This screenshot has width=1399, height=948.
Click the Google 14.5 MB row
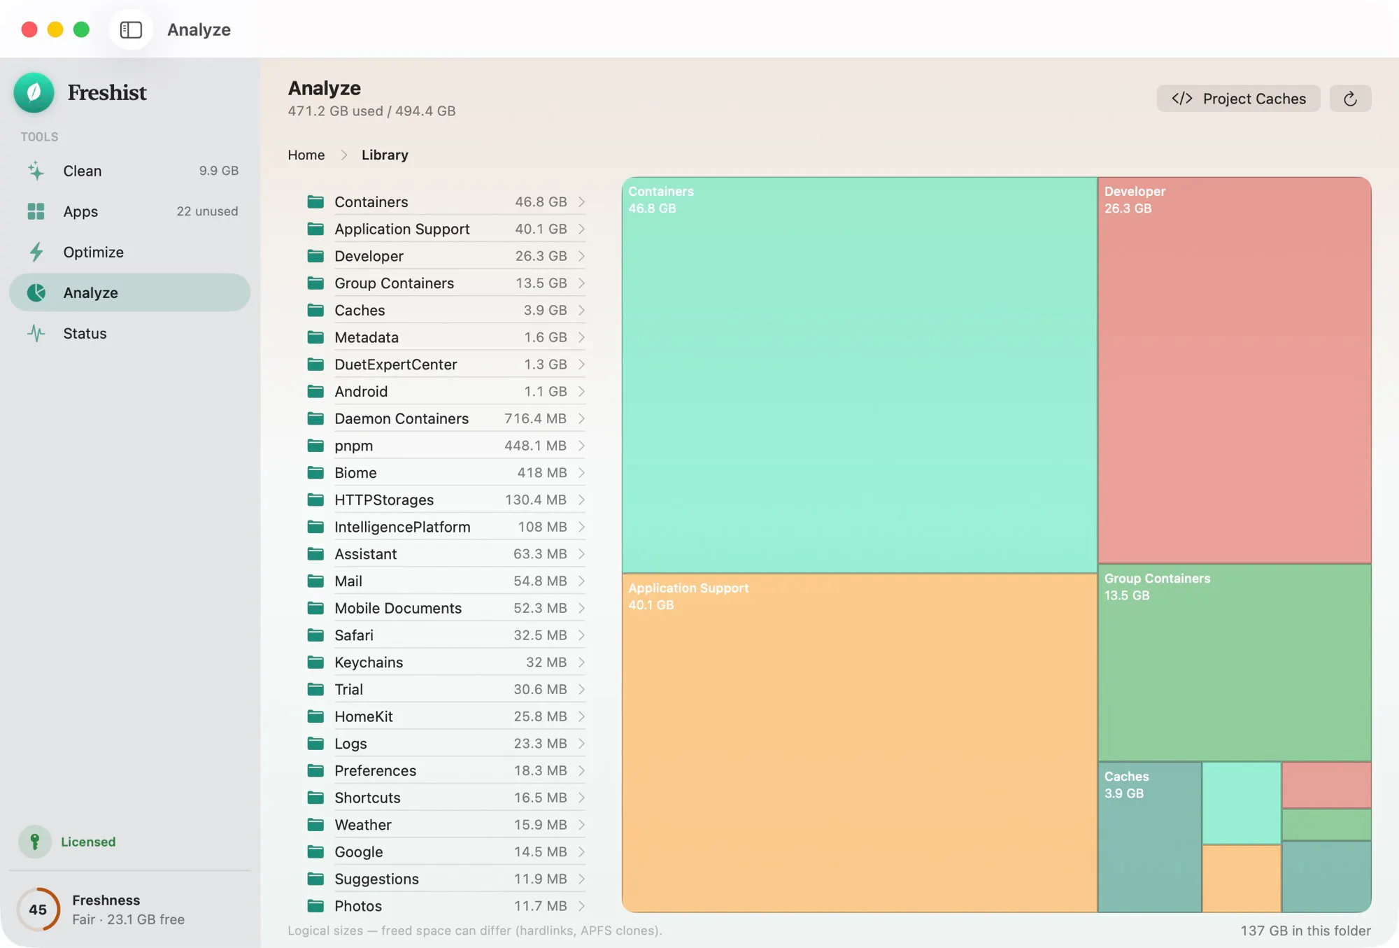[x=446, y=851]
